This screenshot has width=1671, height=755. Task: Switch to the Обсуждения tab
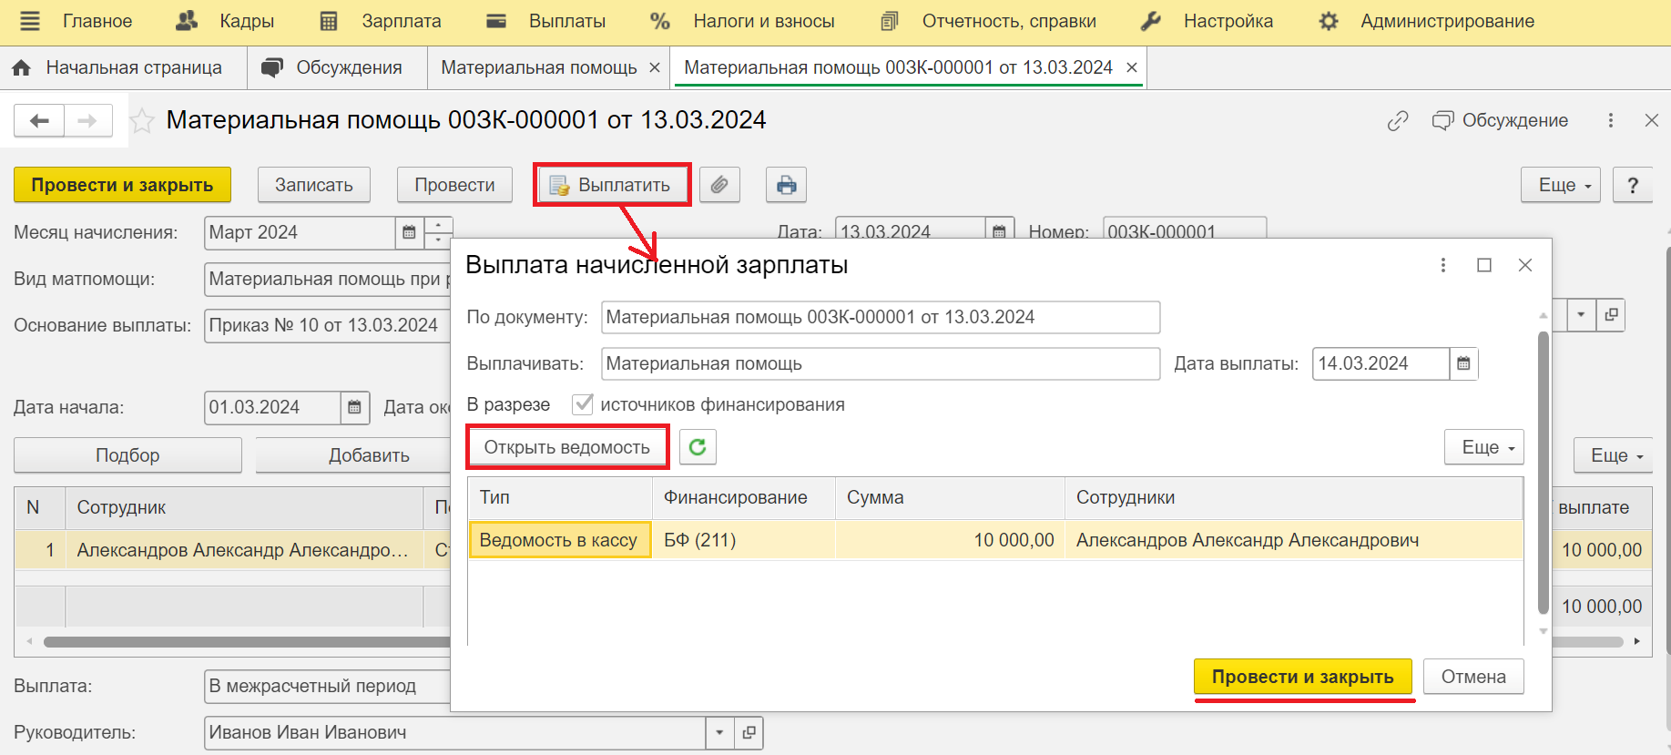tap(337, 67)
